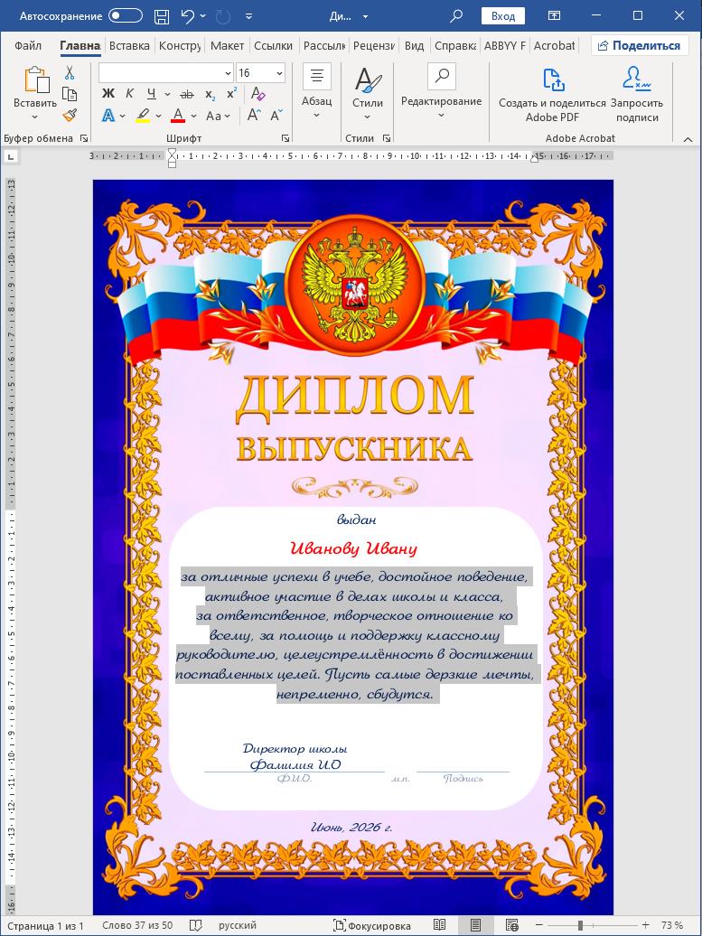Image resolution: width=702 pixels, height=936 pixels.
Task: Open the Абзац paragraph group
Action: [317, 92]
